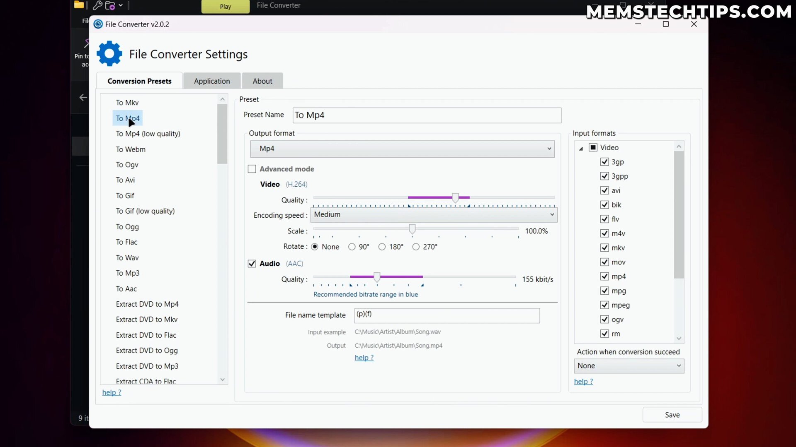Viewport: 796px width, 447px height.
Task: Select the Extract DVD to Mkv preset
Action: [147, 320]
